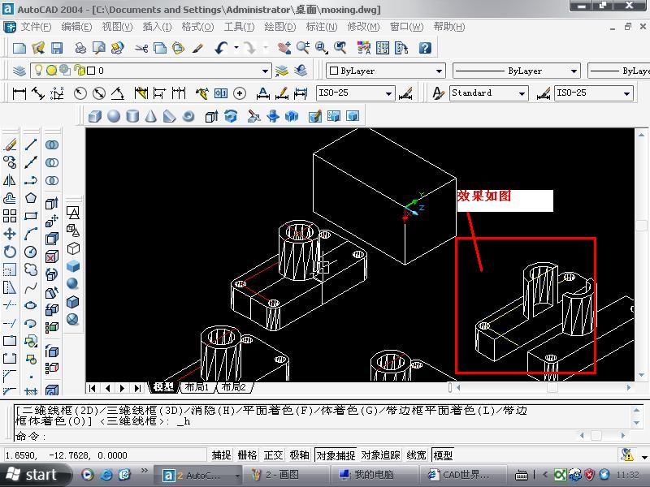
Task: Select the Rotate tool
Action: coord(10,252)
